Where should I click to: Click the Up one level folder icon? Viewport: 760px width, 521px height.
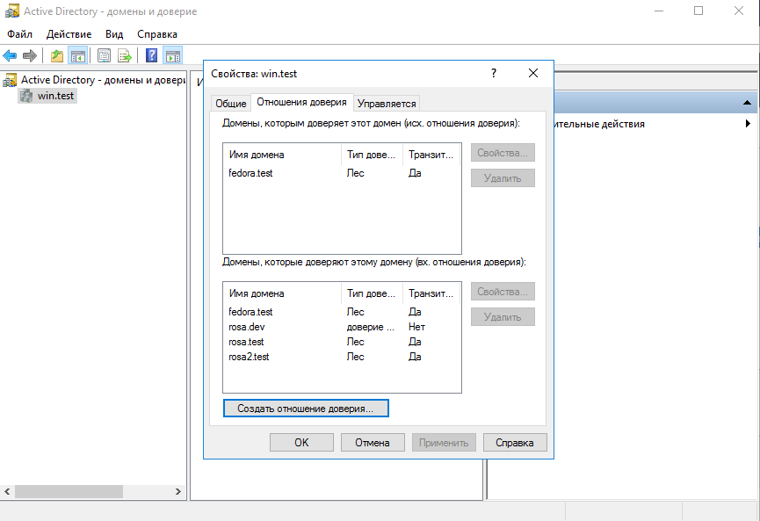(57, 56)
